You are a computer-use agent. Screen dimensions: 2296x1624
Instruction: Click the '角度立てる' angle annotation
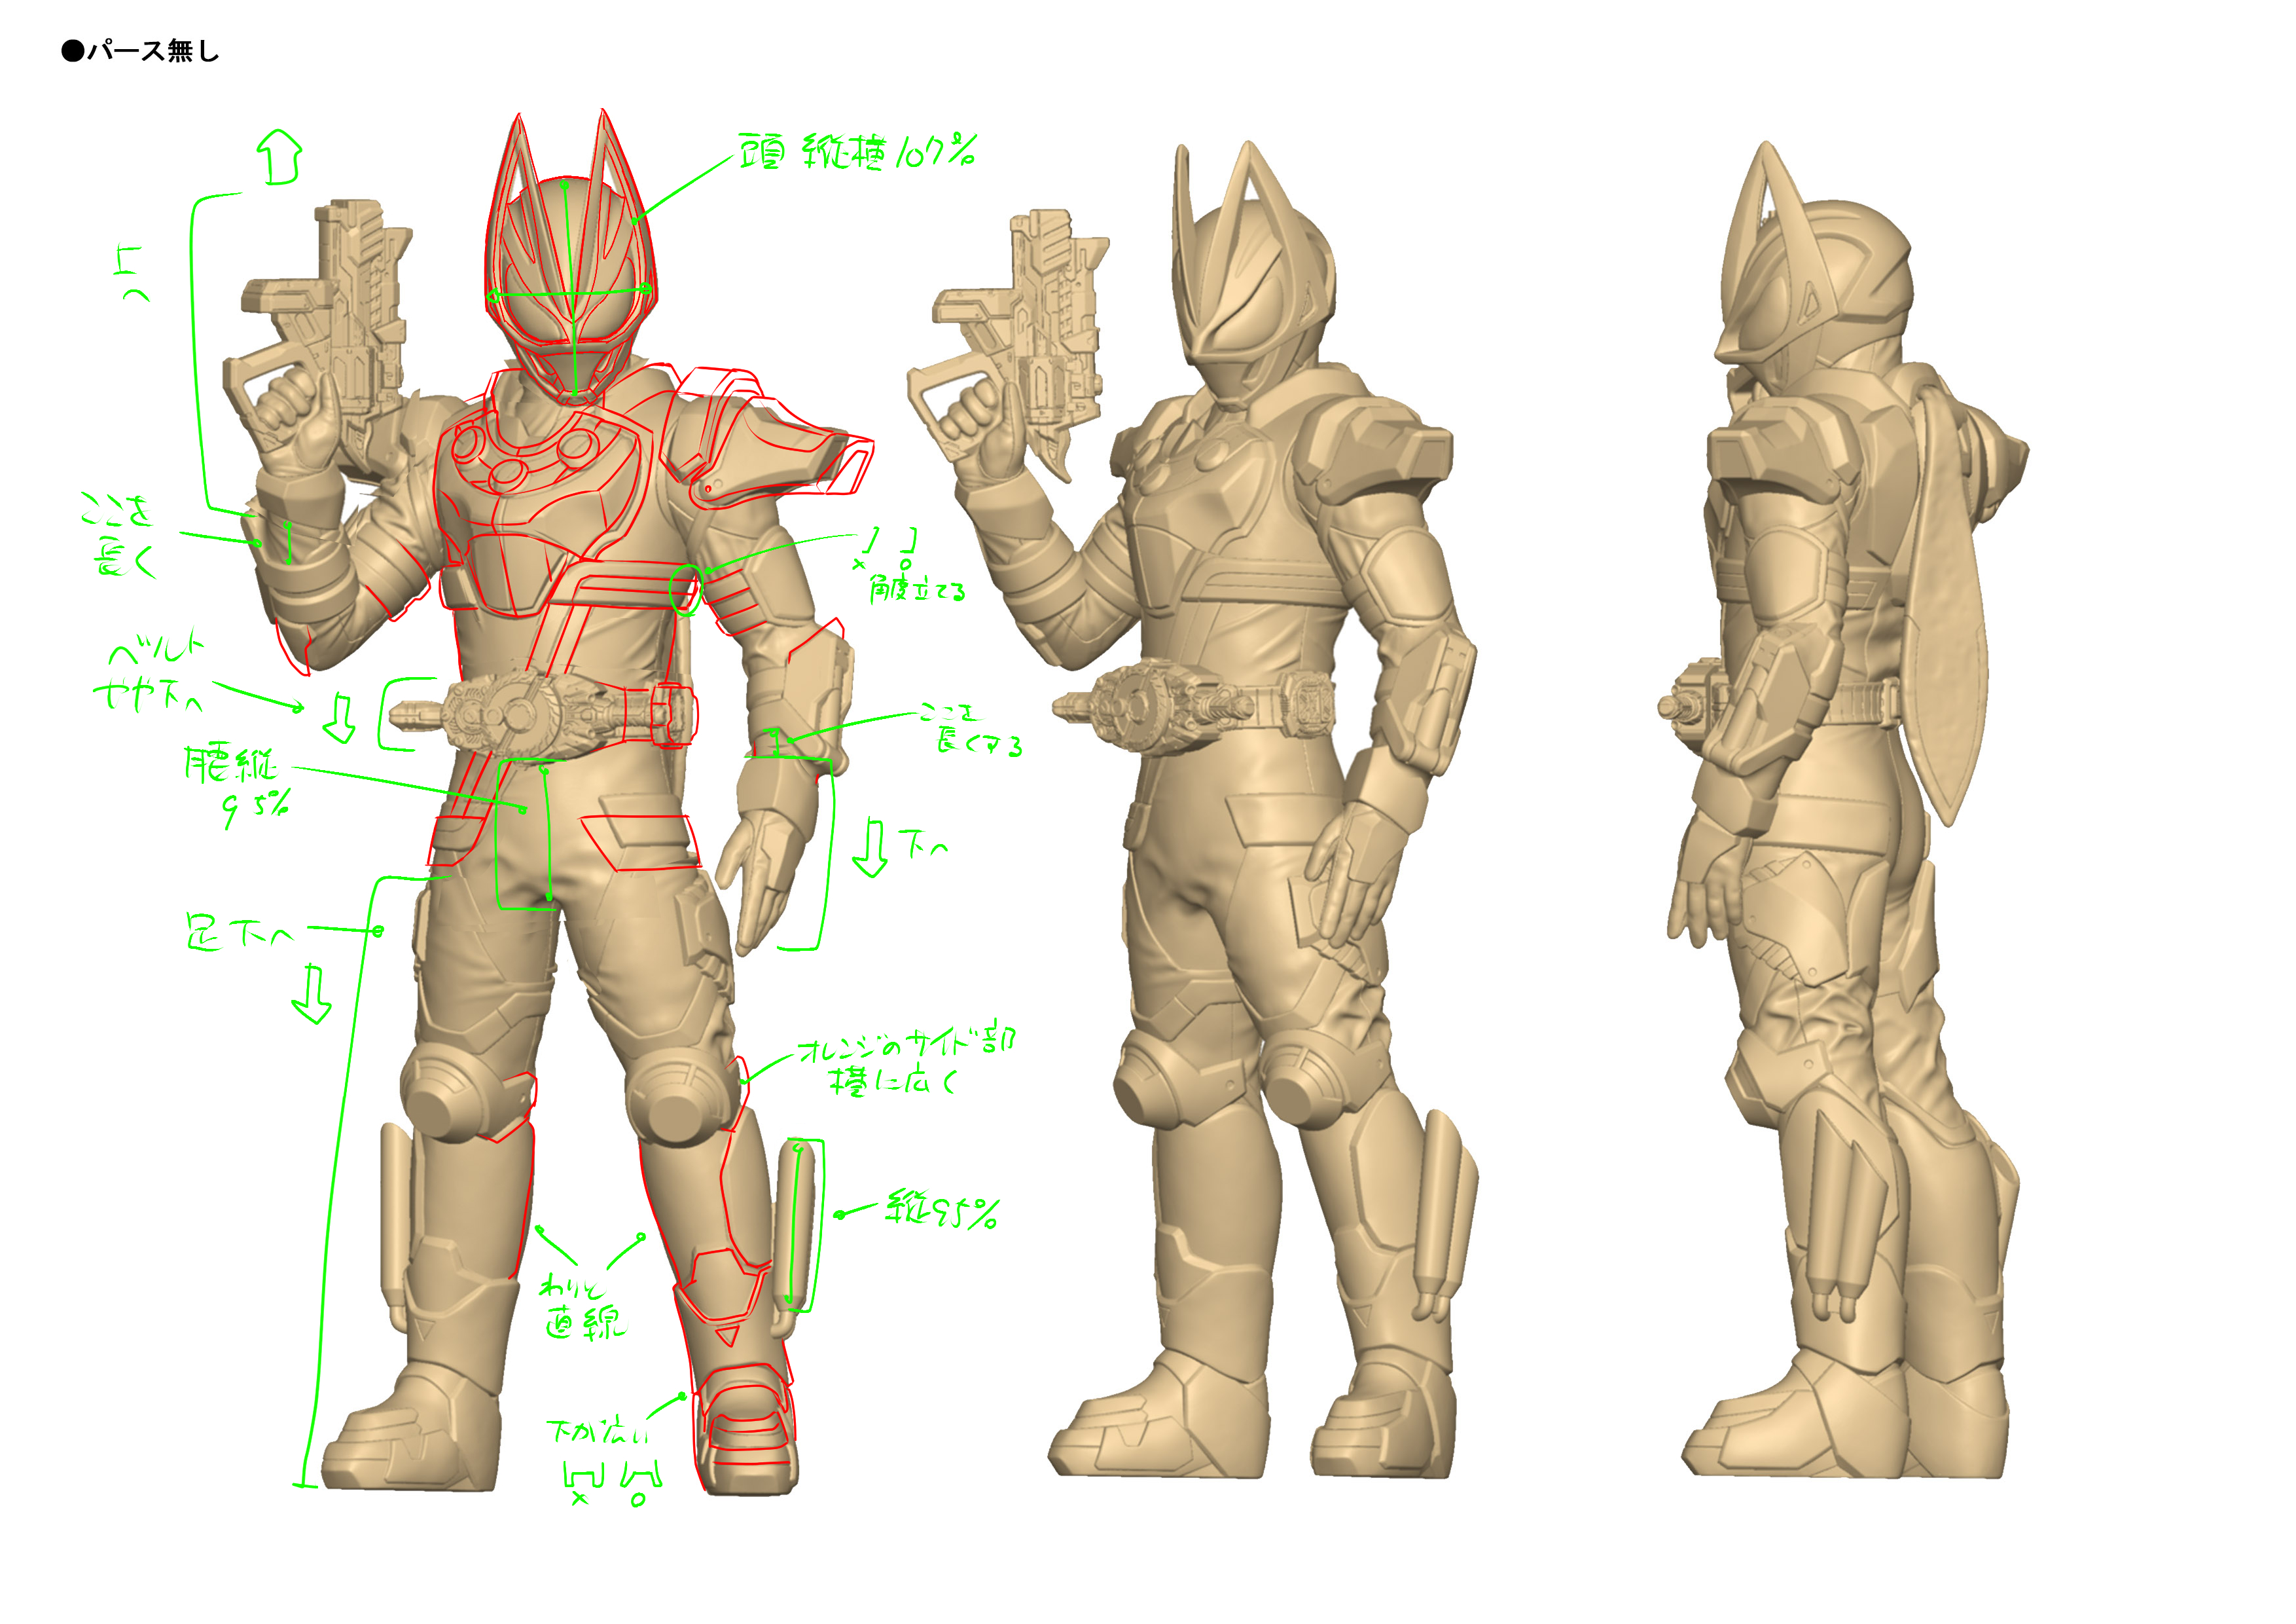click(x=917, y=589)
